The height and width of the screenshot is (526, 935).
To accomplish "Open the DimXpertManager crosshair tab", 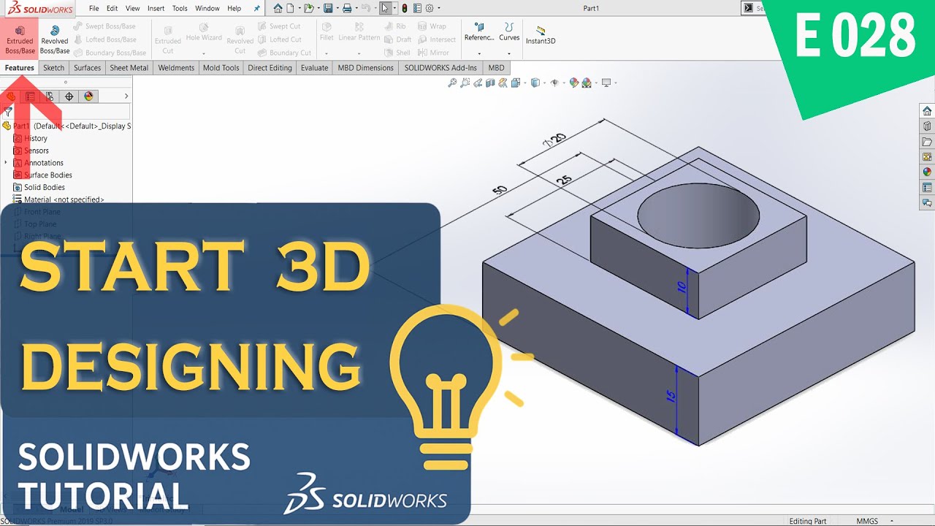I will click(x=69, y=96).
